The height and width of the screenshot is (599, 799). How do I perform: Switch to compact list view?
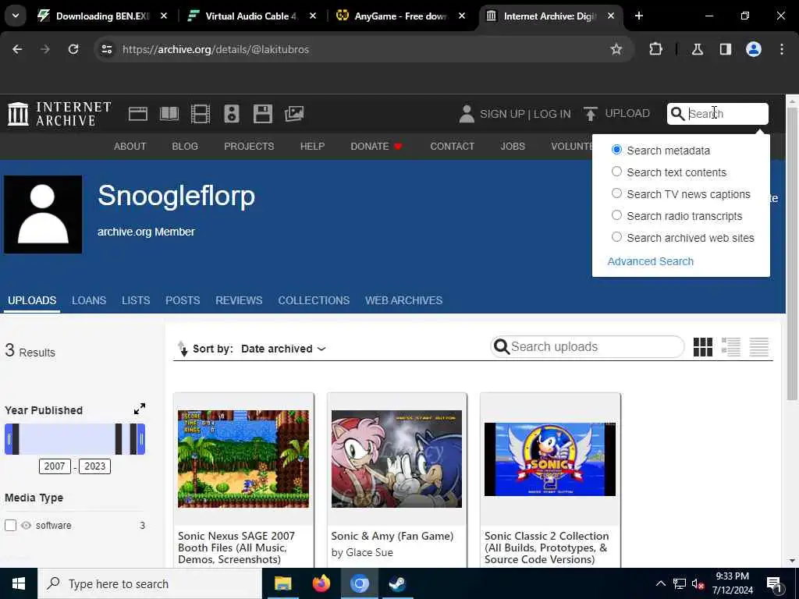click(x=758, y=347)
